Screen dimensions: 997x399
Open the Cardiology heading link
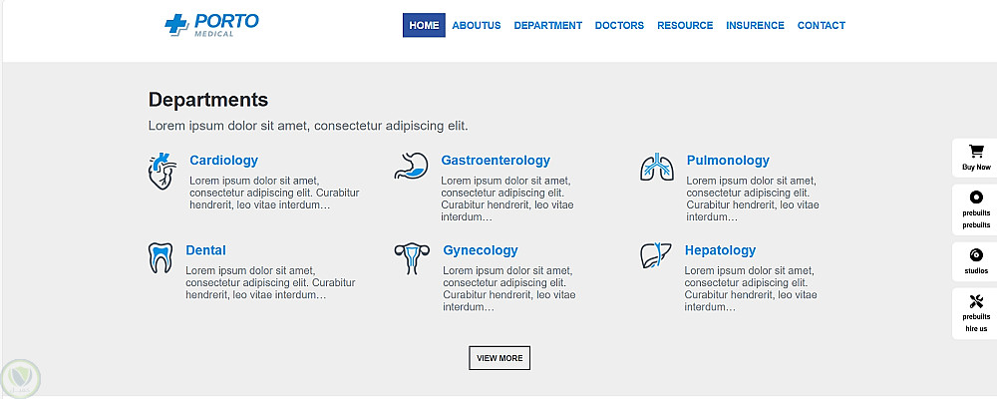(x=223, y=161)
